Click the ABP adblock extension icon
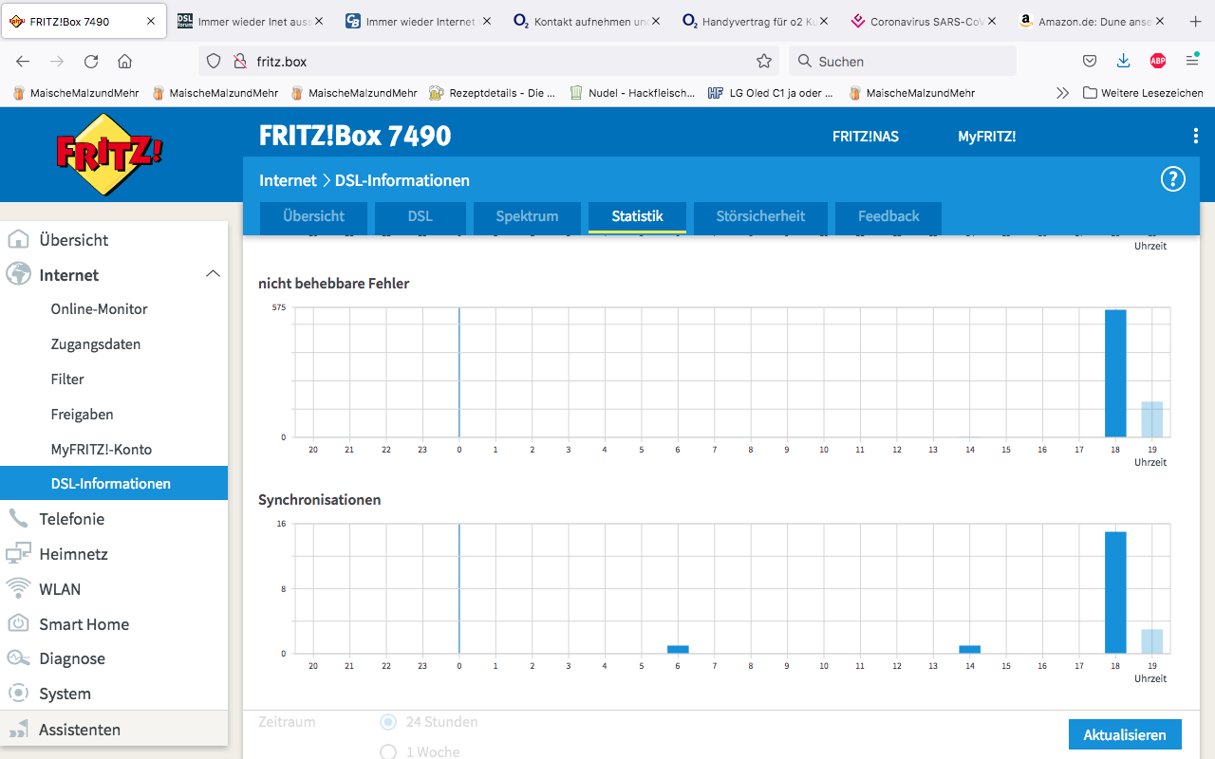This screenshot has width=1215, height=759. click(1158, 61)
